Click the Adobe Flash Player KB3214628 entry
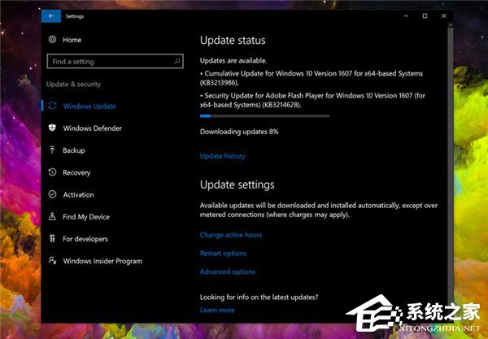Image resolution: width=488 pixels, height=339 pixels. [312, 100]
